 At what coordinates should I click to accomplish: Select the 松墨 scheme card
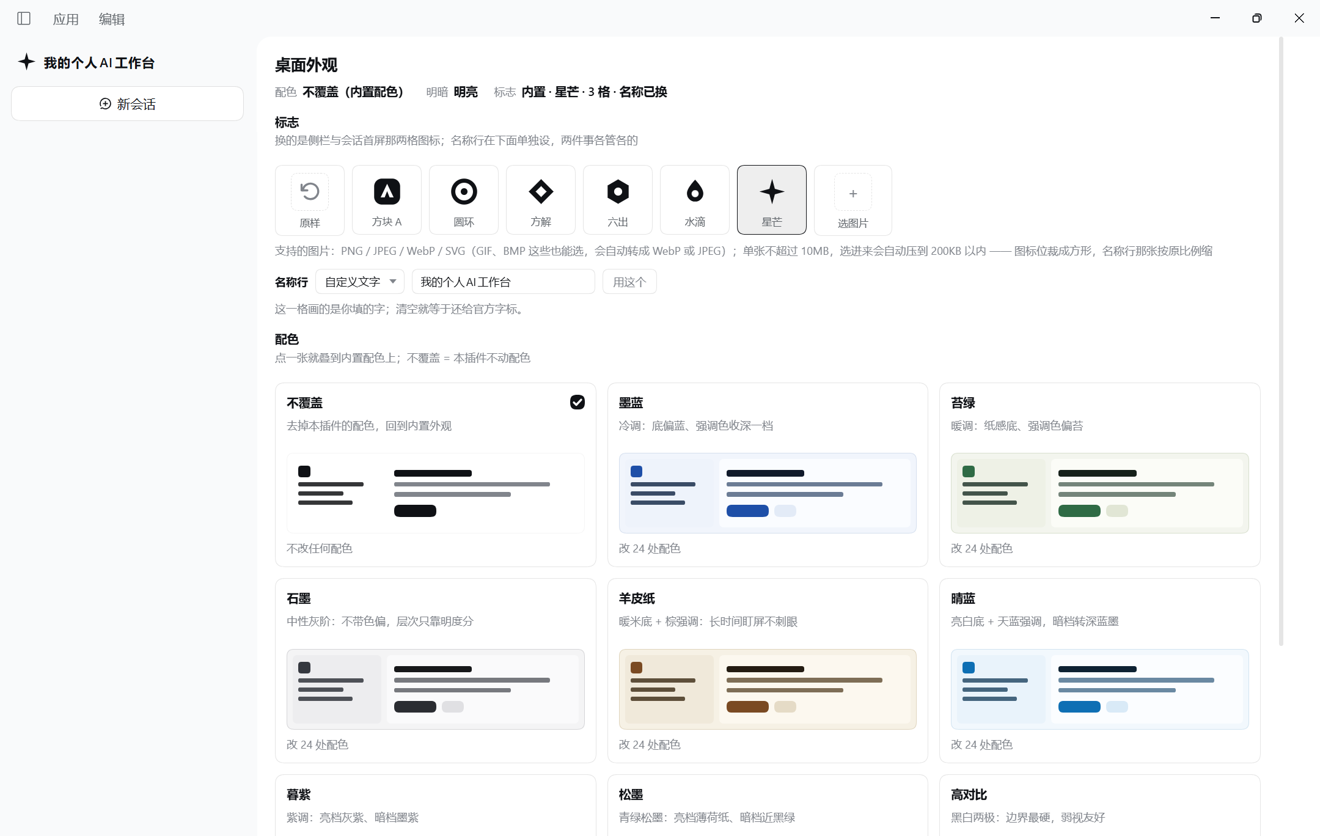[x=768, y=805]
